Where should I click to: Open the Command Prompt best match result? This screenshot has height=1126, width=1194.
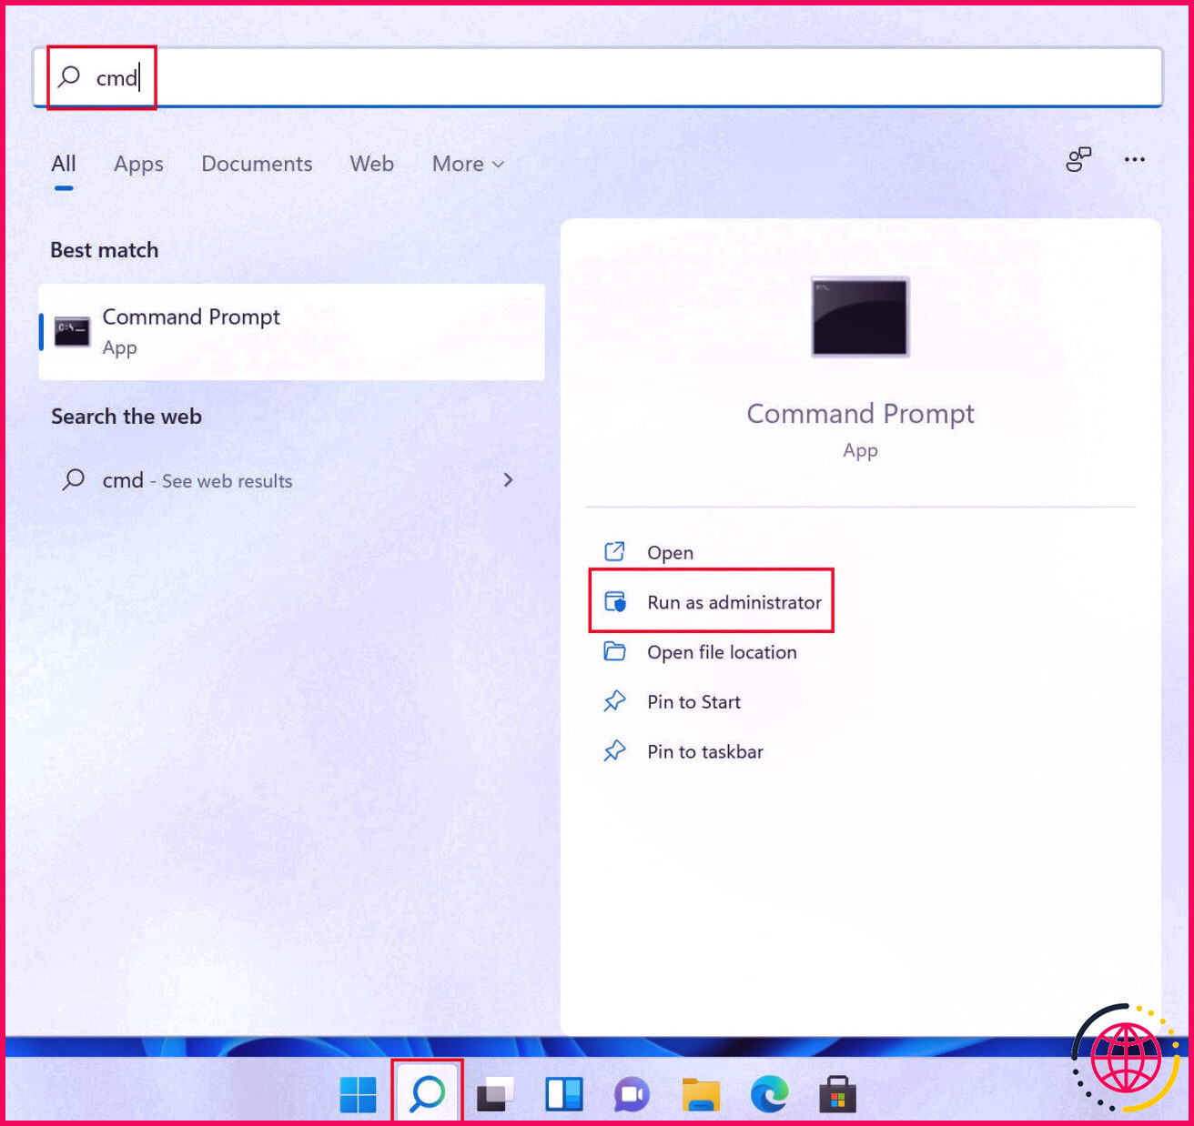point(292,332)
